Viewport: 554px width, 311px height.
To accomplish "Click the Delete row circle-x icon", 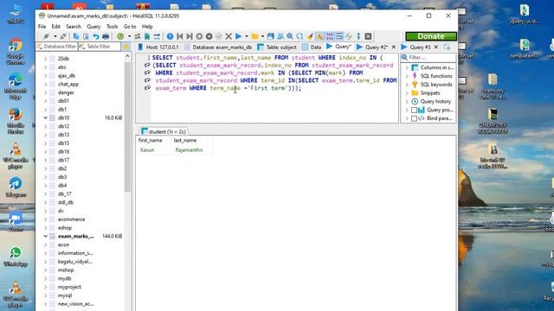I will tap(209, 36).
